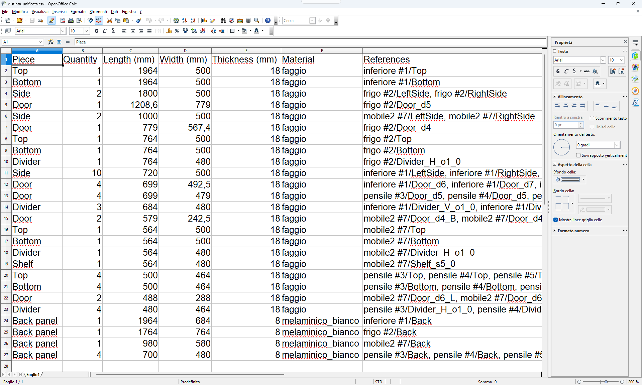Open the Formato menu
Viewport: 642px width, 385px height.
[78, 12]
